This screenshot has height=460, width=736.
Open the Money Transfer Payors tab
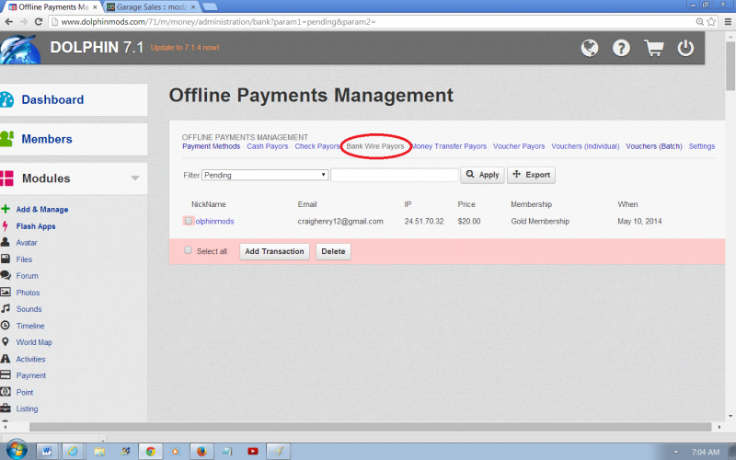click(449, 146)
